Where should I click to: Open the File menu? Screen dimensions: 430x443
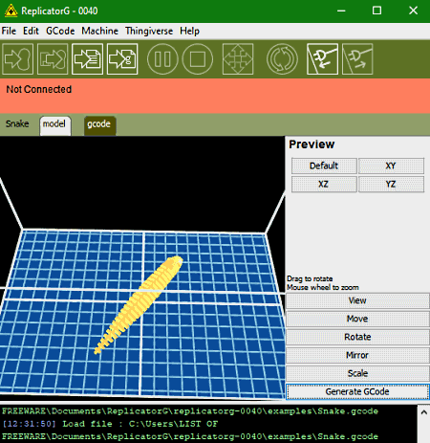9,31
